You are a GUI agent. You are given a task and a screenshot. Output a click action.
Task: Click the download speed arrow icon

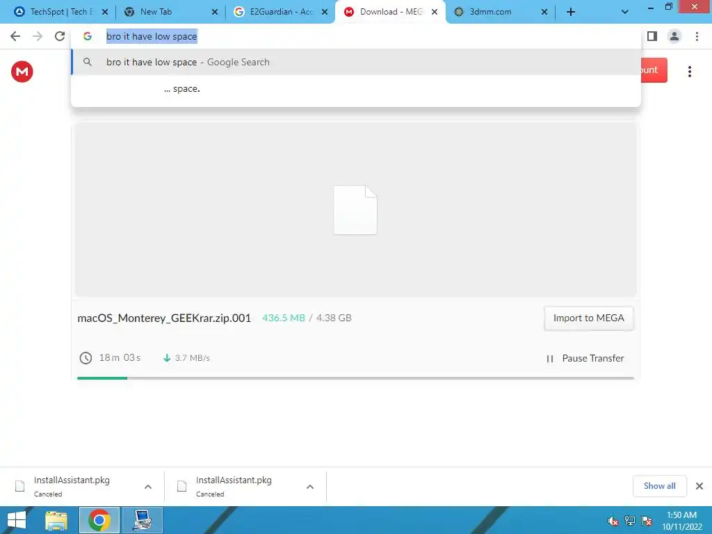pos(167,358)
